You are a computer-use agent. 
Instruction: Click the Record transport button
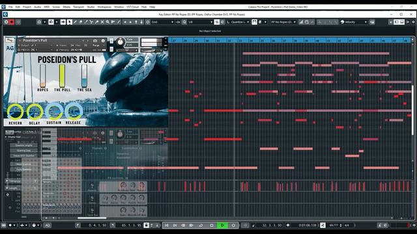coord(233,226)
